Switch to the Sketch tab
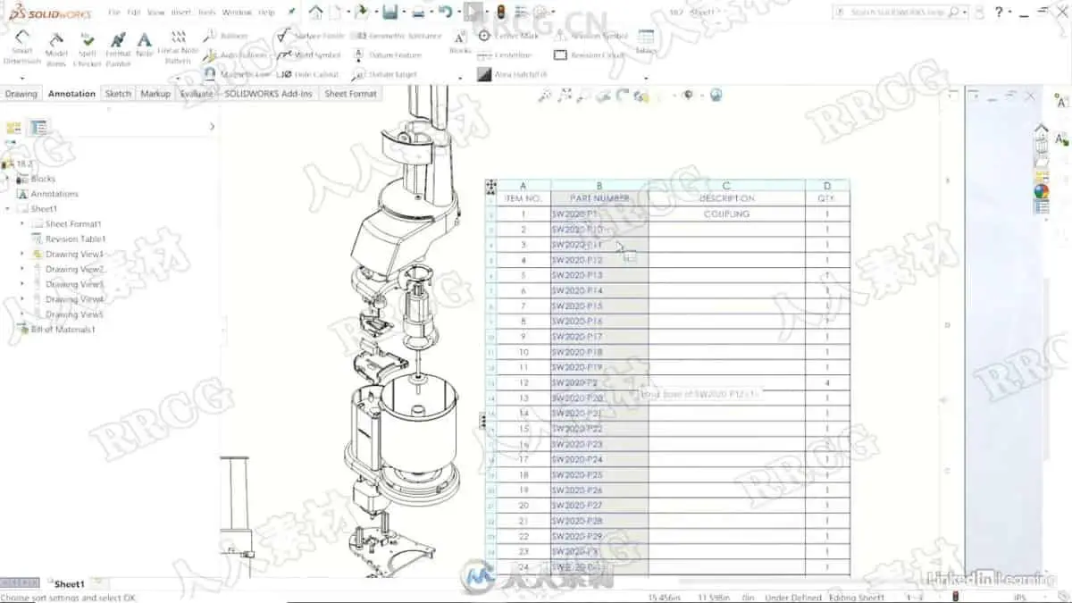 [x=118, y=94]
